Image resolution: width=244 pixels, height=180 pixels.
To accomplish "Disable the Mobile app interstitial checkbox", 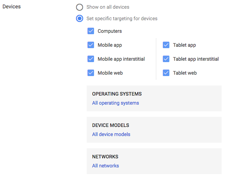I will (x=91, y=59).
